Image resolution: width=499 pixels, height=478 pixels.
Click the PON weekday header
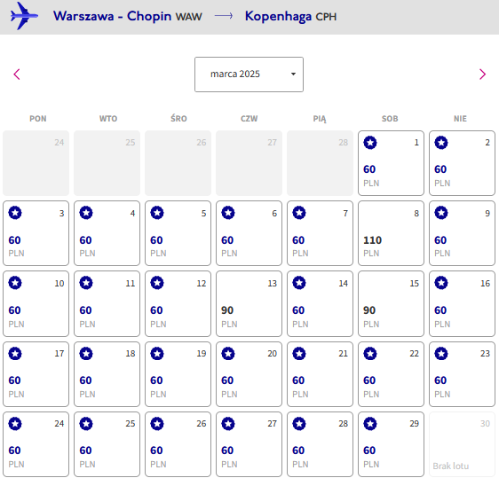[x=38, y=119]
